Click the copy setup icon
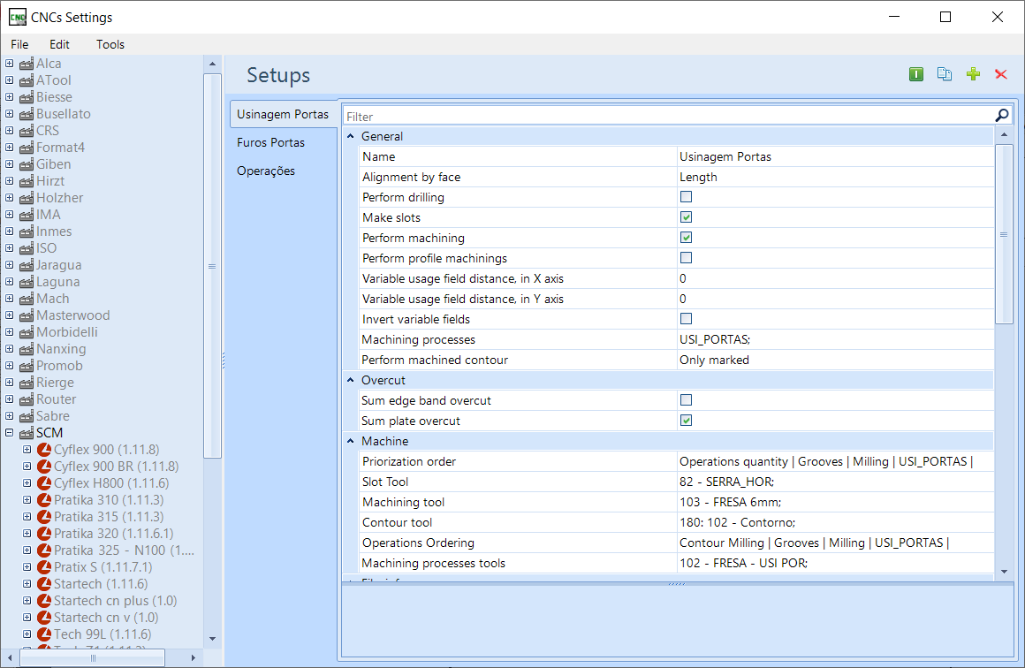This screenshot has height=668, width=1025. click(944, 74)
